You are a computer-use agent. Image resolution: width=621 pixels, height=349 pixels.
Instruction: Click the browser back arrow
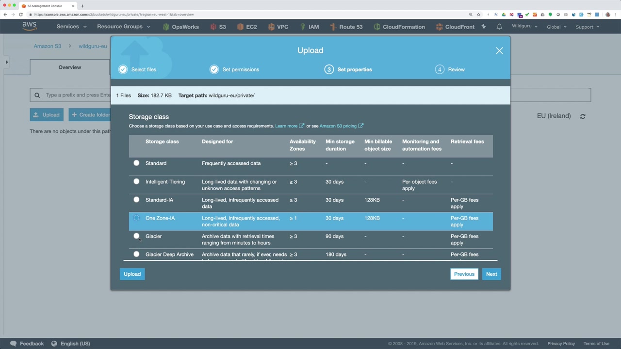click(x=5, y=15)
